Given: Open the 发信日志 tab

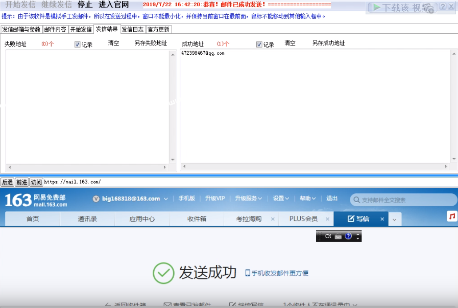Looking at the screenshot, I should (133, 30).
